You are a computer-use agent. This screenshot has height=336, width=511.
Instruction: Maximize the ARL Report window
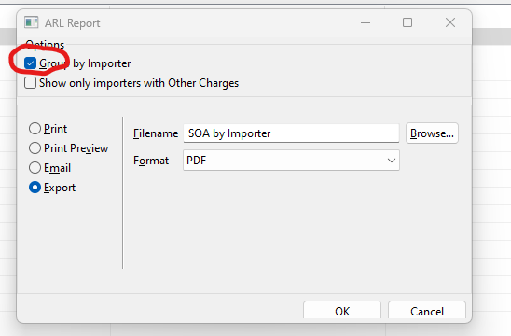407,22
